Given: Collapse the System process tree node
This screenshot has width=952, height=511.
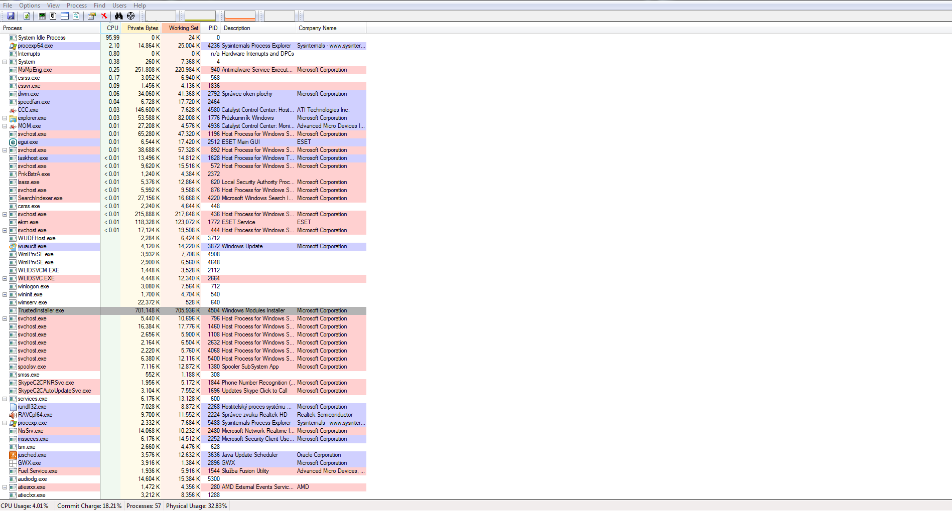Looking at the screenshot, I should point(5,62).
